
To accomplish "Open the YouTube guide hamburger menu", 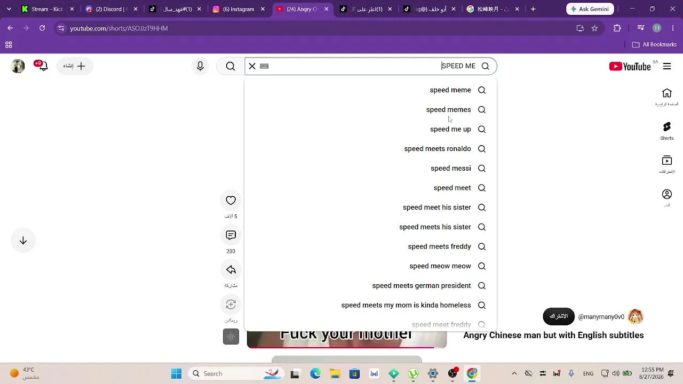I will [667, 67].
